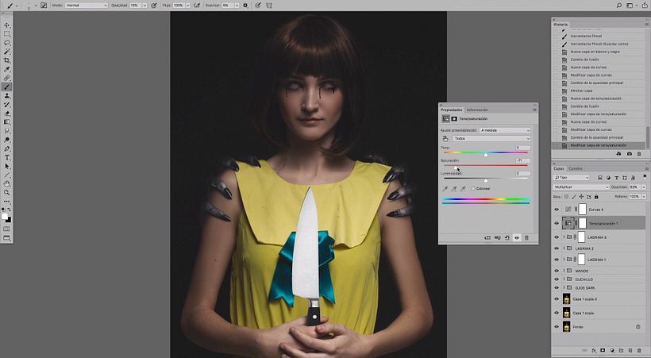Expand the LAGRIMA 2 group
651x358 pixels.
pos(564,248)
